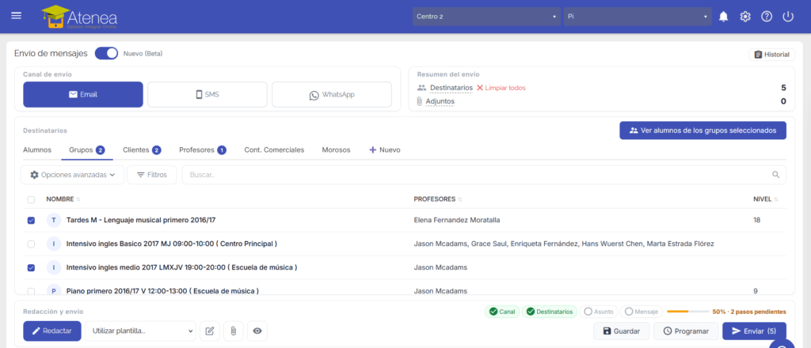The width and height of the screenshot is (811, 348).
Task: Click the help question mark icon
Action: tap(767, 17)
